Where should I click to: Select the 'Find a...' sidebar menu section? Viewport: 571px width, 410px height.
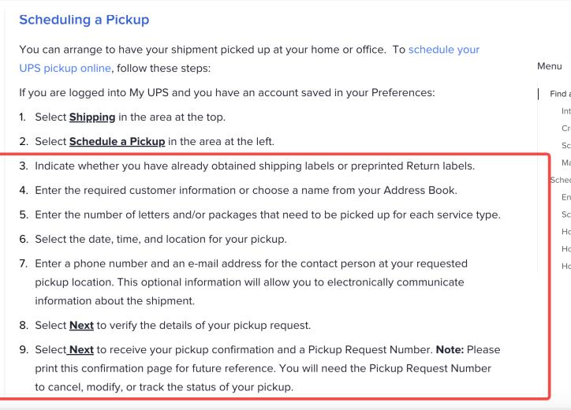click(560, 94)
